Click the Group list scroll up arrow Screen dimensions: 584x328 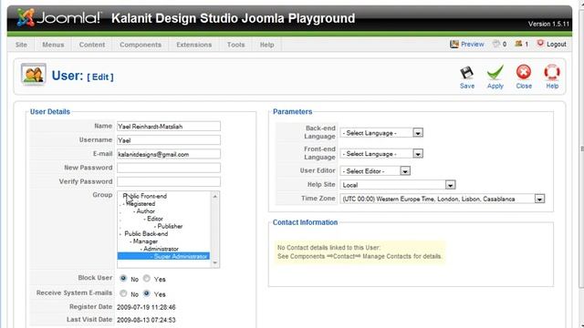click(215, 196)
